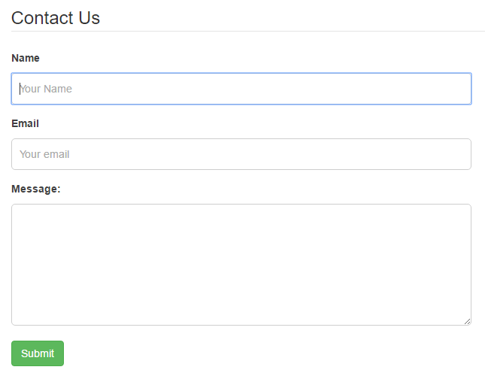Click the resize handle of Message box
Image resolution: width=485 pixels, height=382 pixels.
pos(467,321)
